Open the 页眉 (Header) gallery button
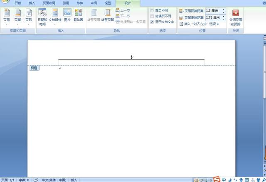 [x=7, y=16]
